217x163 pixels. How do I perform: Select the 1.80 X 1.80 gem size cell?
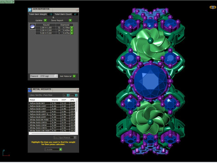(x=46, y=28)
